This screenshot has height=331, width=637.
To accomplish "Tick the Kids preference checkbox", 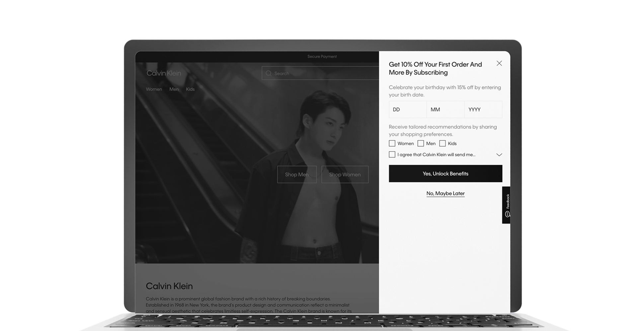I will click(442, 143).
